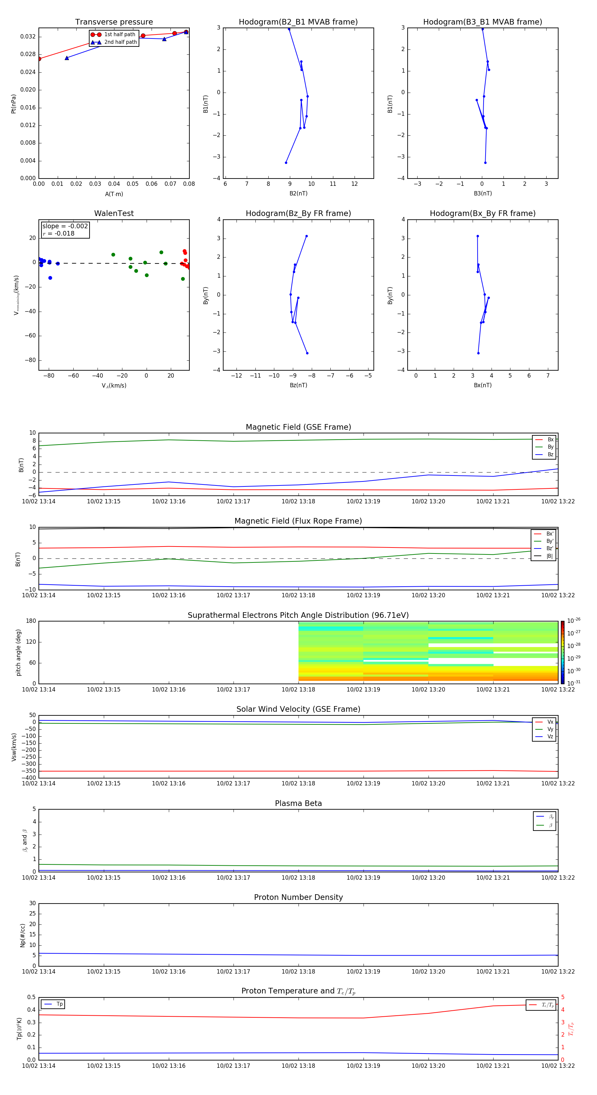
Task: Select the bottom data point of Bz_By hodogram
Action: (307, 353)
